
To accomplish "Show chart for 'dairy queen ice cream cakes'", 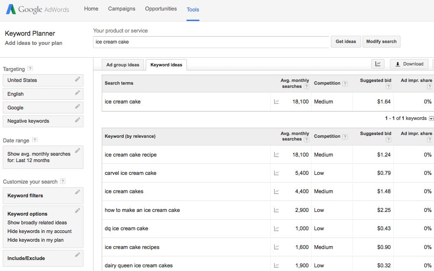I will point(276,266).
